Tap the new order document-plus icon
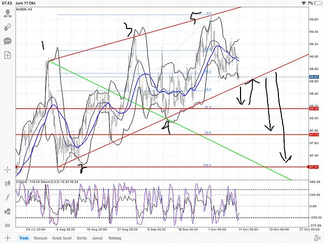 click(8, 55)
